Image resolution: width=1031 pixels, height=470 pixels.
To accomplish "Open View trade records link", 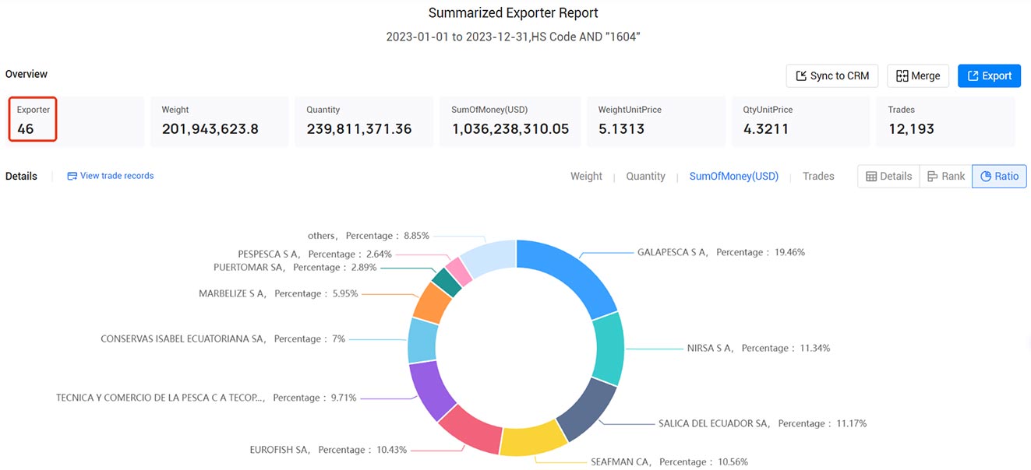I will [x=117, y=176].
